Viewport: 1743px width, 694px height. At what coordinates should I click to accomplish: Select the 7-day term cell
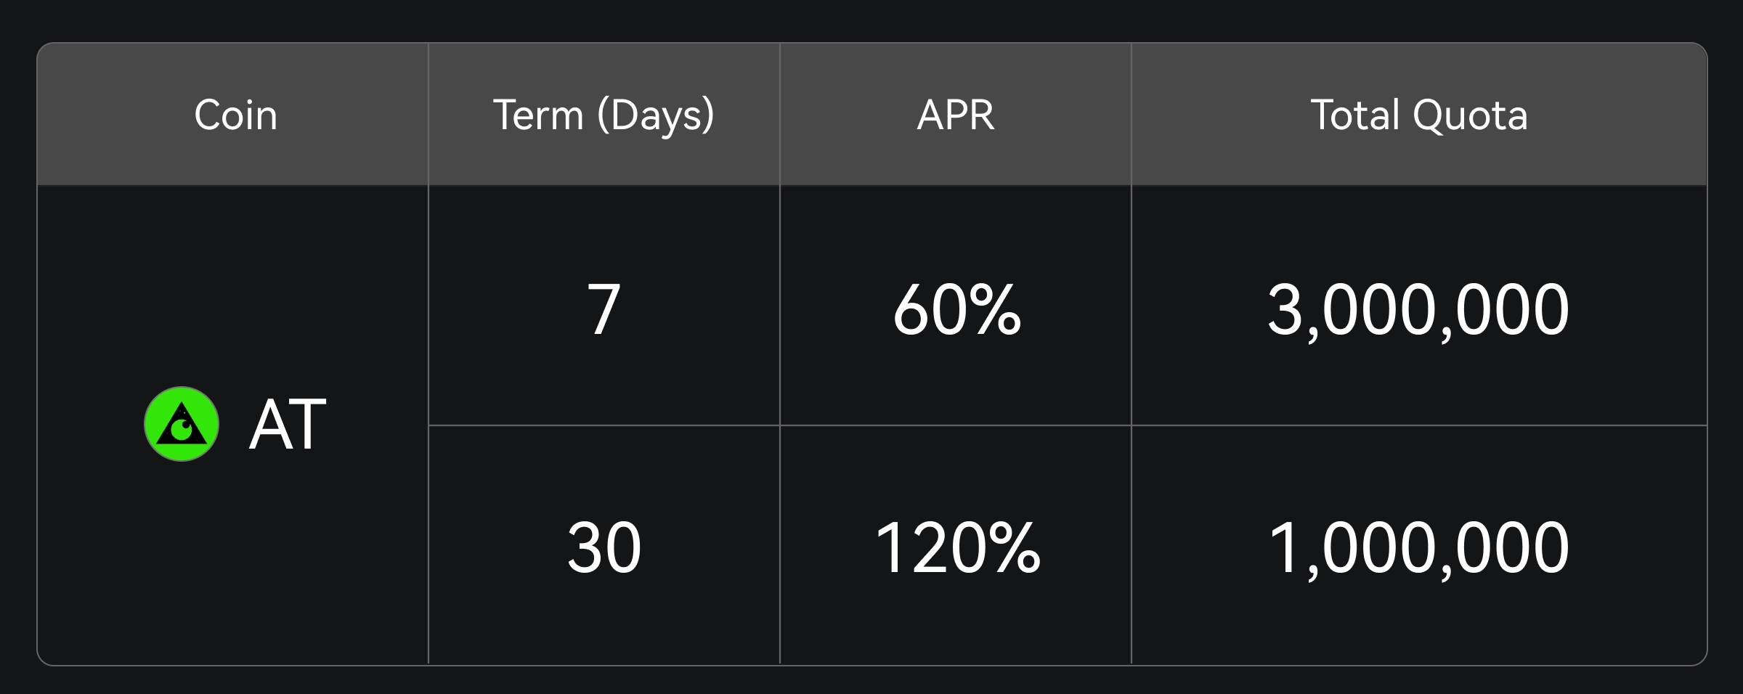[x=604, y=310]
